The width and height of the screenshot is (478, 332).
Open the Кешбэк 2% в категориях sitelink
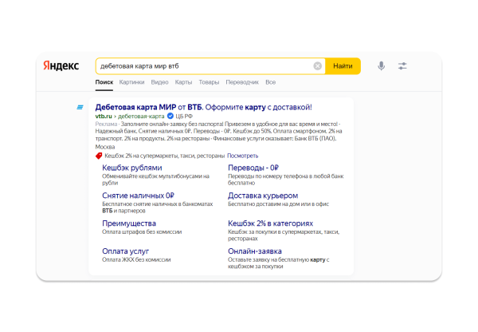(x=271, y=223)
